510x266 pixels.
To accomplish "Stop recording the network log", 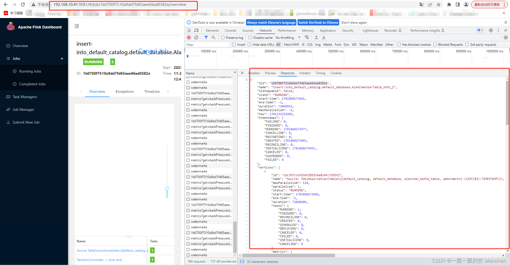I will click(x=189, y=37).
